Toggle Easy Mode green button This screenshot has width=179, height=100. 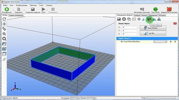point(156,9)
